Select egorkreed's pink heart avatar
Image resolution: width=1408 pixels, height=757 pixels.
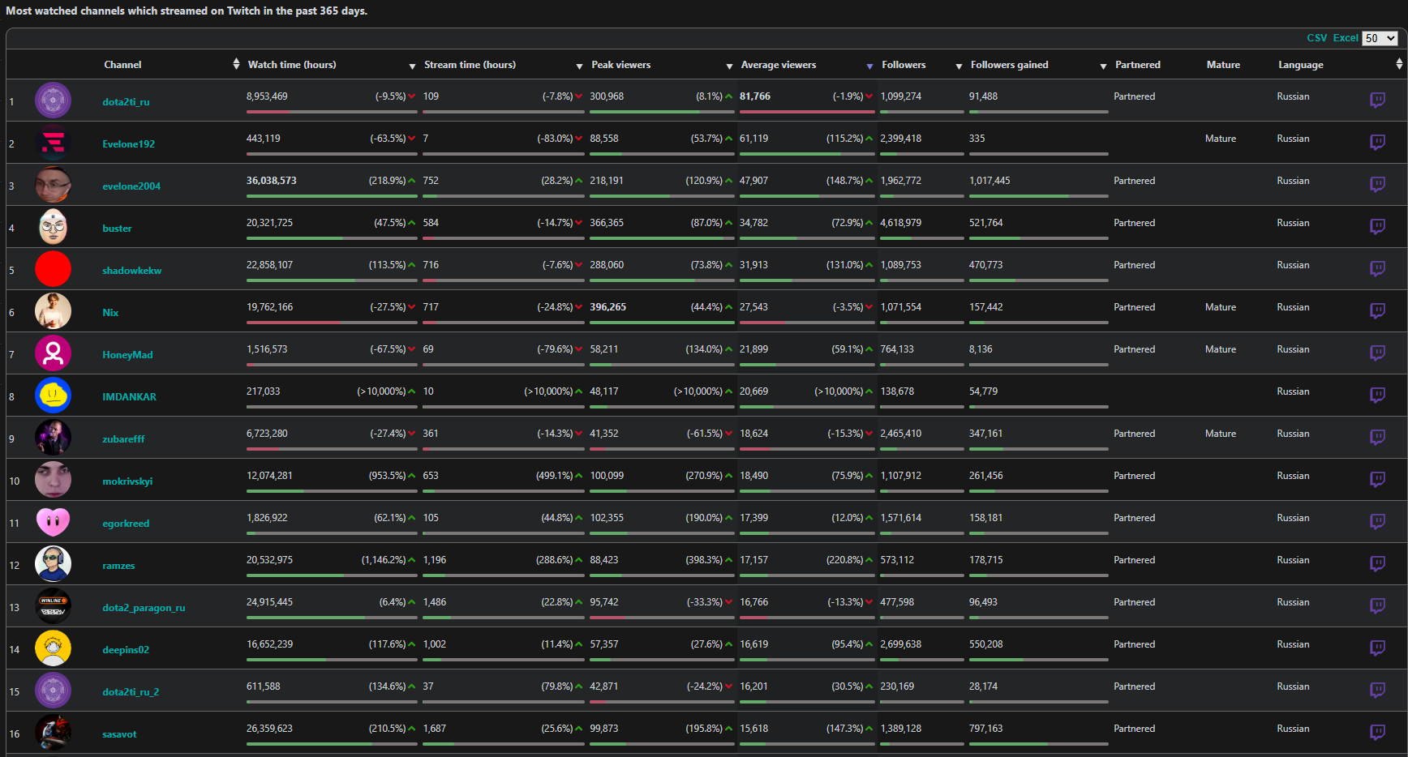tap(53, 522)
